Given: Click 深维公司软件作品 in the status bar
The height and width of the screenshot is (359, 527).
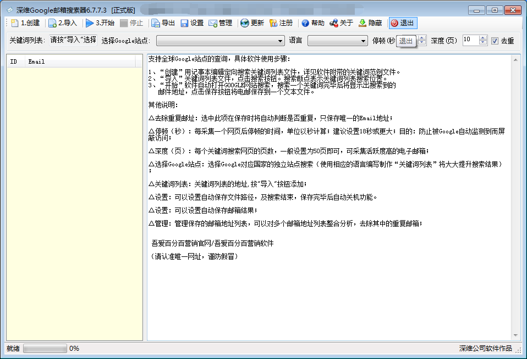Looking at the screenshot, I should click(485, 349).
